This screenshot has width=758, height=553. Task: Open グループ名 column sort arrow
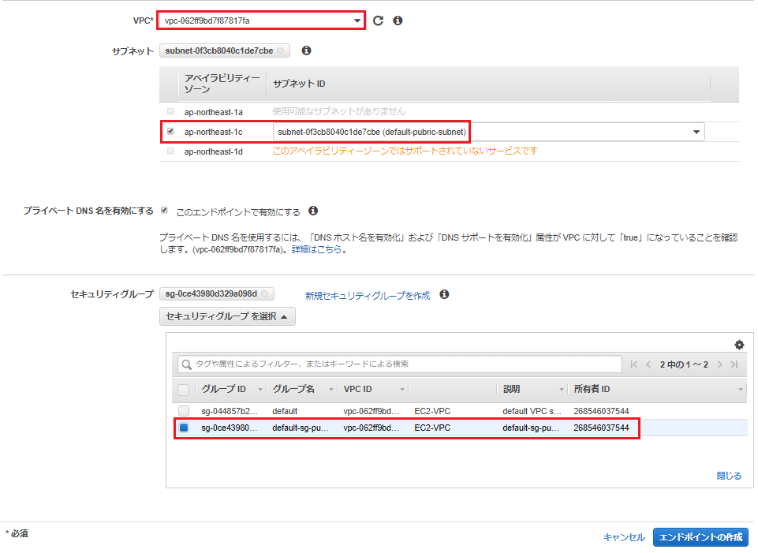click(x=331, y=390)
